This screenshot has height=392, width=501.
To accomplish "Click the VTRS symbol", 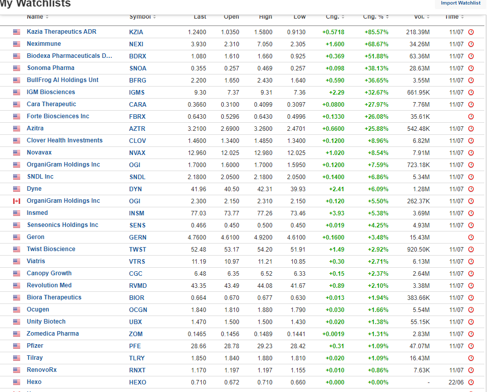I will (137, 262).
